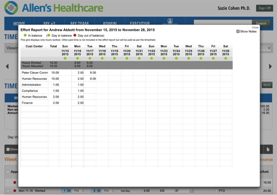The height and width of the screenshot is (195, 277).
Task: Open the MY TEAM menu tab
Action: [x=79, y=24]
